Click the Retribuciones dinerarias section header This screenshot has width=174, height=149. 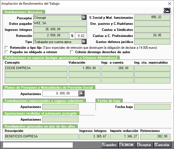tap(24, 12)
